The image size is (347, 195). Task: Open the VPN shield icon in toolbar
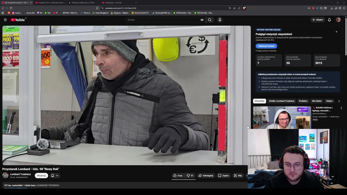340,8
